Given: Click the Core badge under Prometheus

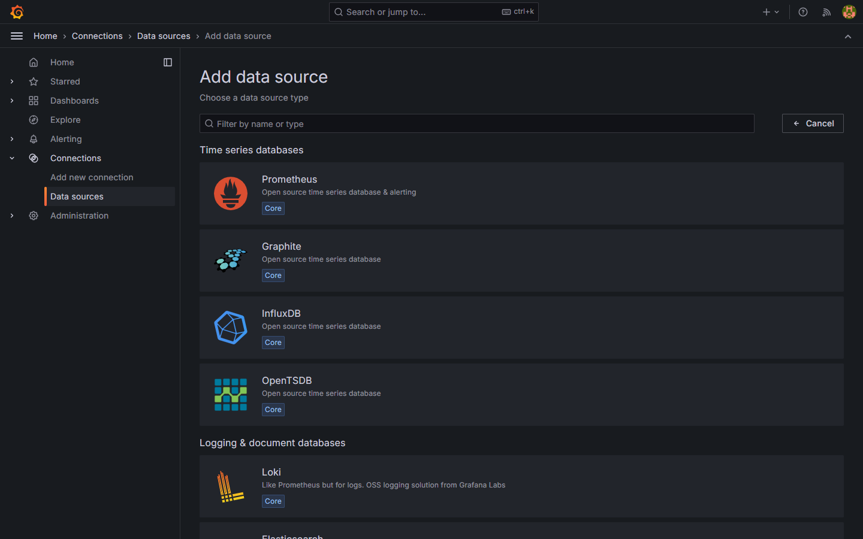Looking at the screenshot, I should point(273,208).
